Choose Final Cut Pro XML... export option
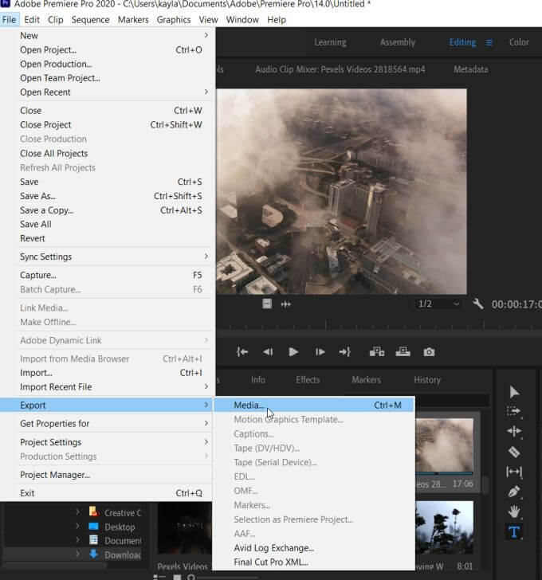This screenshot has height=580, width=542. pyautogui.click(x=270, y=562)
